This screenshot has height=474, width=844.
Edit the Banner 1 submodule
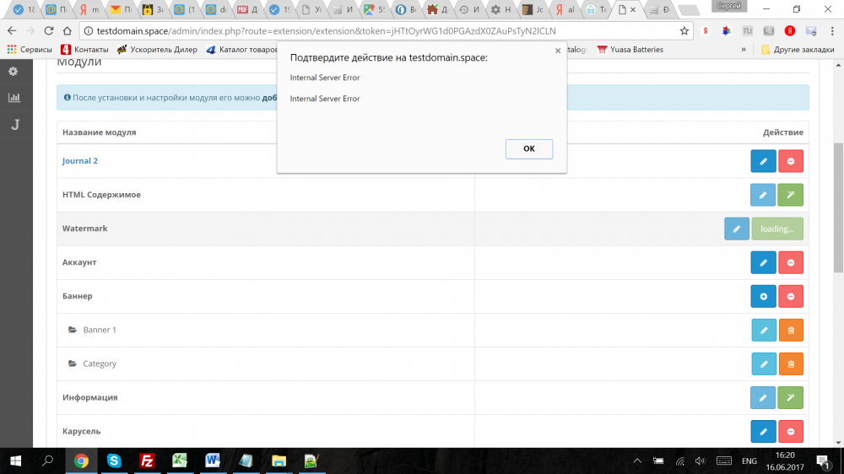764,331
